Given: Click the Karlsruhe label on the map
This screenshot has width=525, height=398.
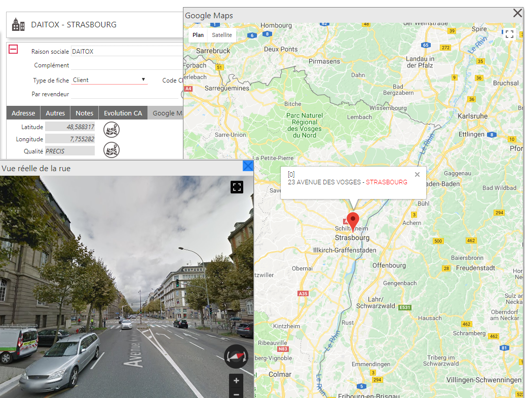Looking at the screenshot, I should [x=472, y=116].
